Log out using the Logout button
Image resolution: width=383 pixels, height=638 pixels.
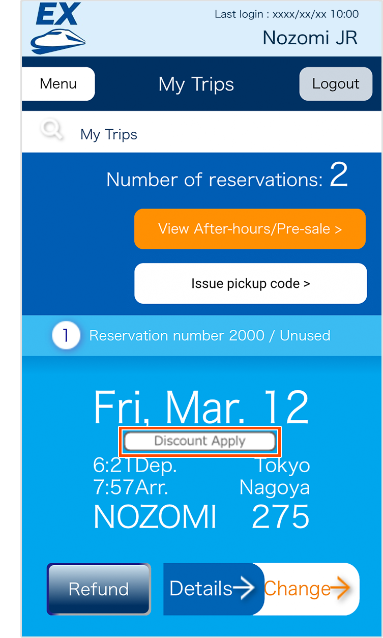[336, 84]
